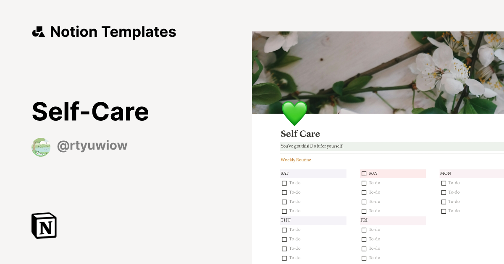Click the Notion N logo at bottom left
This screenshot has height=264, width=504.
(x=44, y=226)
